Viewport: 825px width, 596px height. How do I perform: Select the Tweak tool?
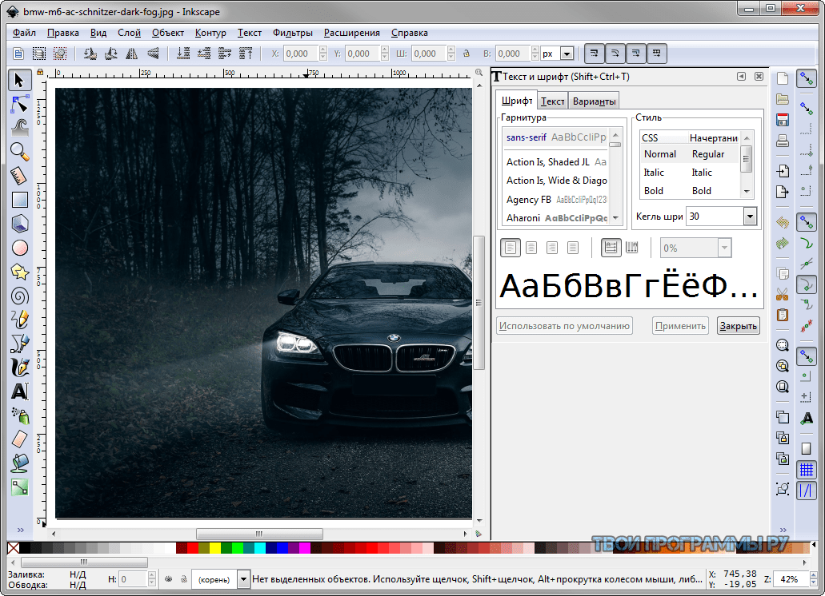(x=19, y=128)
